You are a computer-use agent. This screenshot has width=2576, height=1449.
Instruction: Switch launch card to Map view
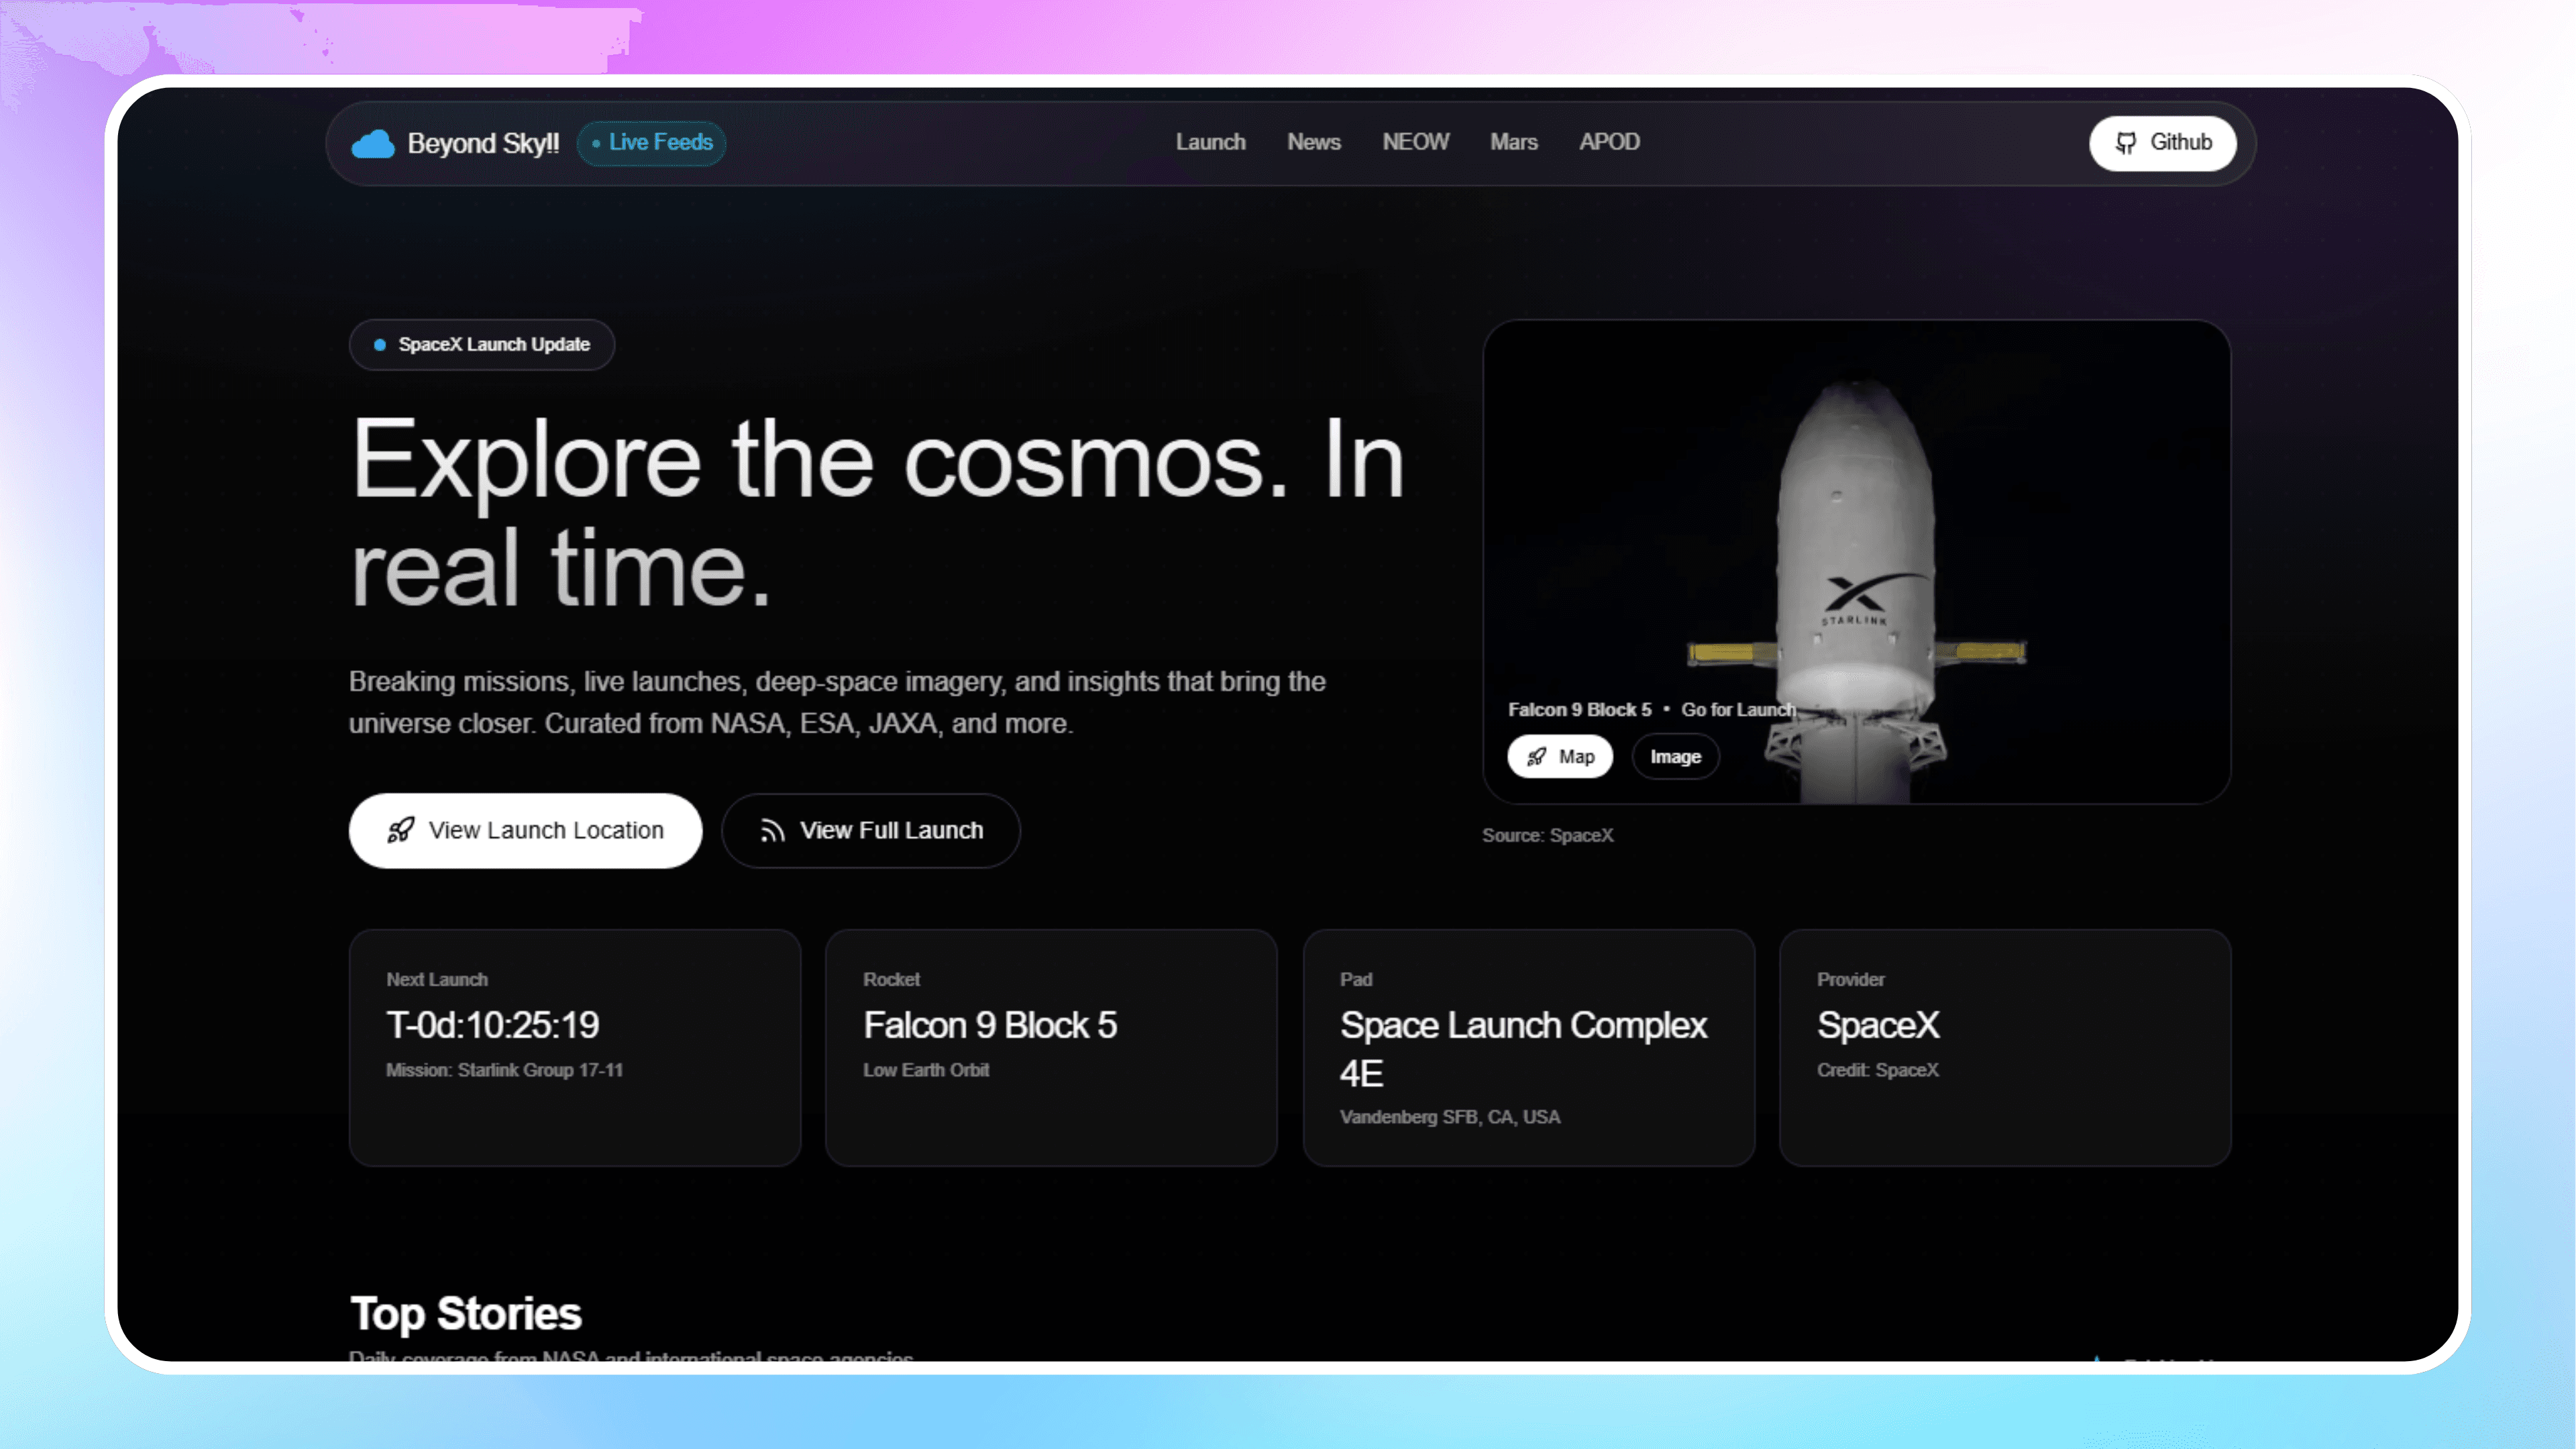(x=1560, y=757)
